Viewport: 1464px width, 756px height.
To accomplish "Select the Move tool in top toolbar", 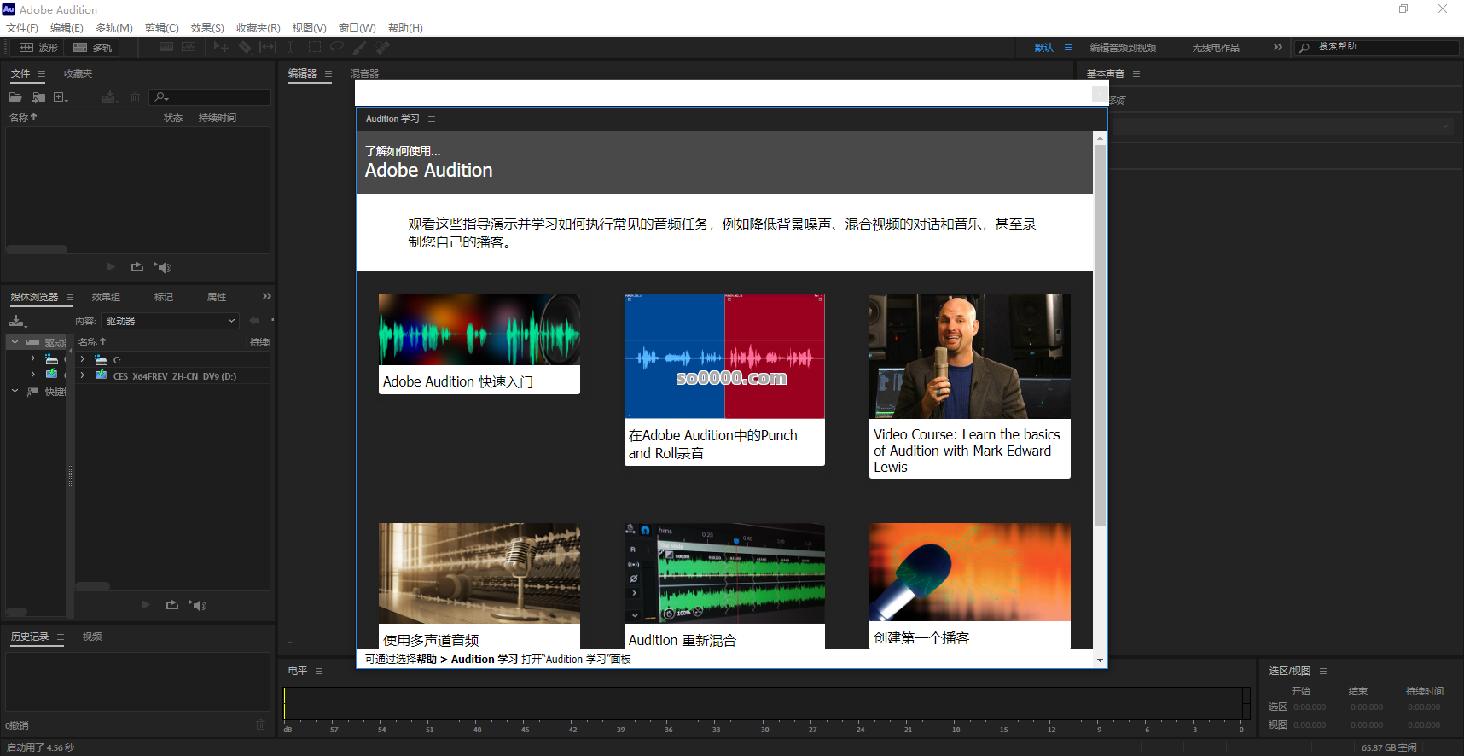I will tap(221, 48).
